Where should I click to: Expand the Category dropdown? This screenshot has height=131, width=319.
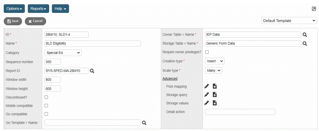[63, 53]
